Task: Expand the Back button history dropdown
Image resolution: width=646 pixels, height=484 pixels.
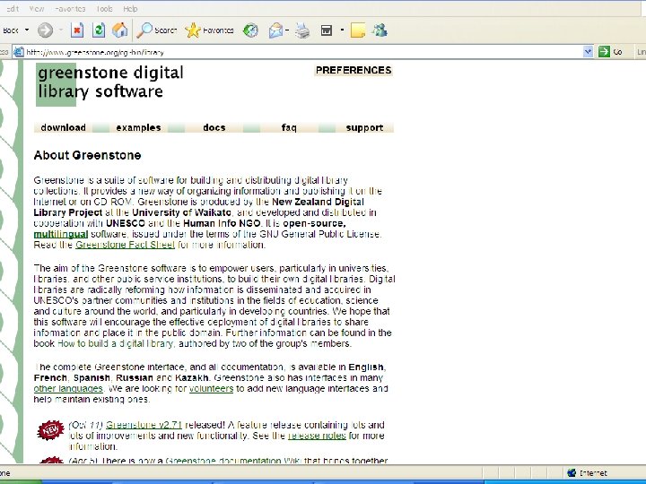Action: tap(27, 30)
